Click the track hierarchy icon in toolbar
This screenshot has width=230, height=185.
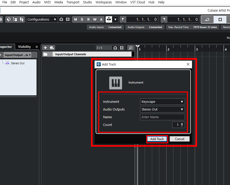click(x=15, y=19)
